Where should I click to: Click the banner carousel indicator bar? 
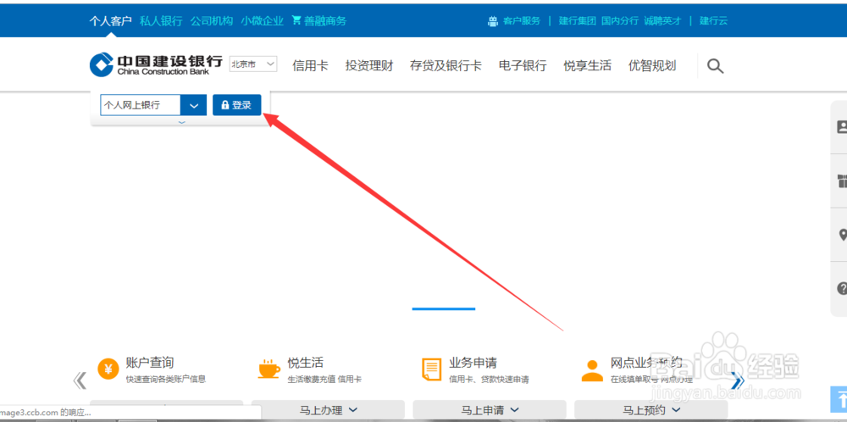click(444, 308)
